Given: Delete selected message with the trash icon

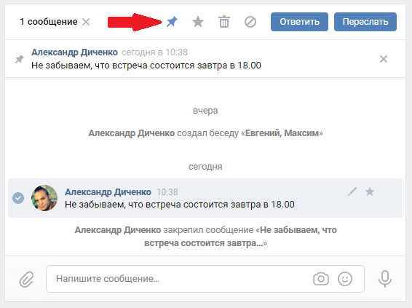Looking at the screenshot, I should [x=224, y=22].
